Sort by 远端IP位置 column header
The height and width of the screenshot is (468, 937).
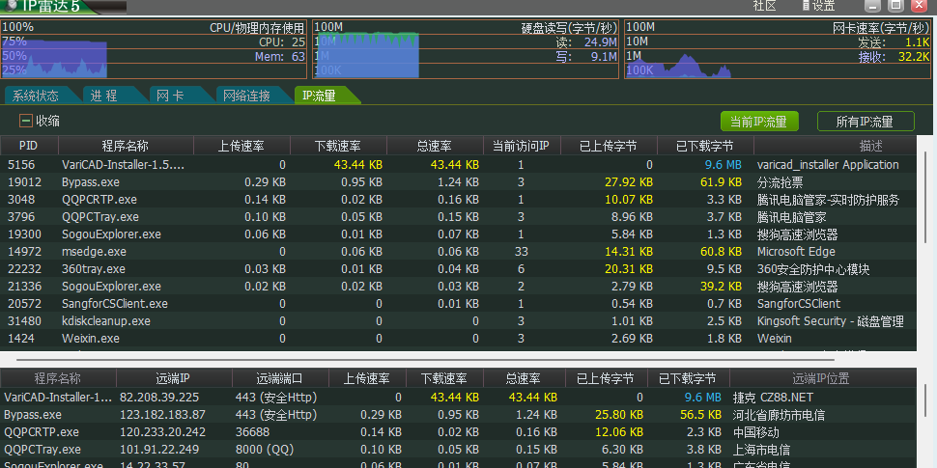click(x=821, y=378)
